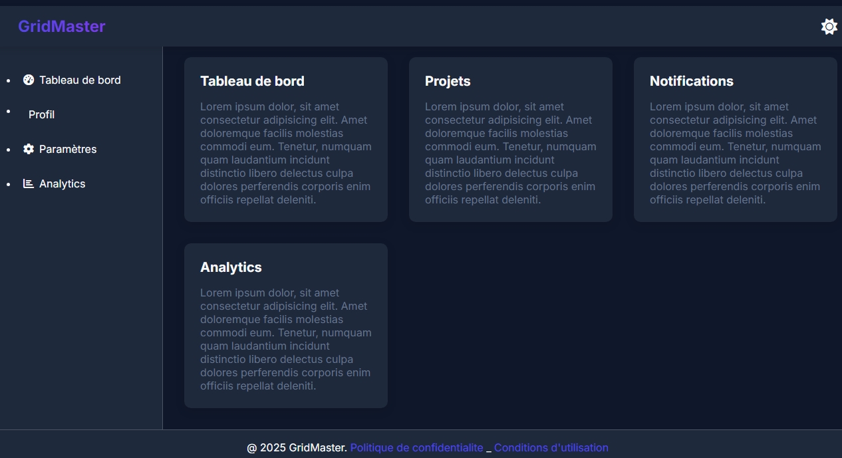
Task: Click the Tableau de bord card heading
Action: pos(252,81)
